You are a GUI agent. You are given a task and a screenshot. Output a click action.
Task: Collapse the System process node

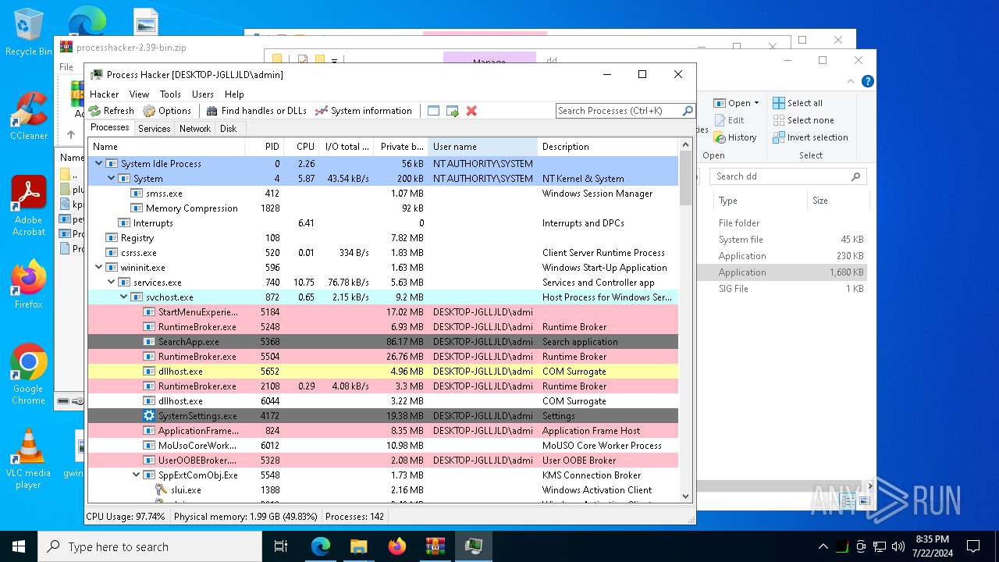click(x=111, y=179)
